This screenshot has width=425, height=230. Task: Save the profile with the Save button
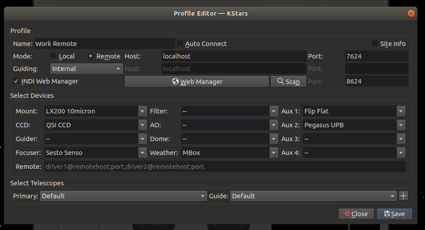pos(395,214)
